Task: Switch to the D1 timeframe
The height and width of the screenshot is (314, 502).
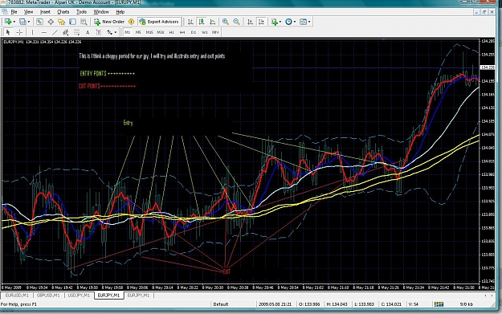Action: click(x=194, y=32)
